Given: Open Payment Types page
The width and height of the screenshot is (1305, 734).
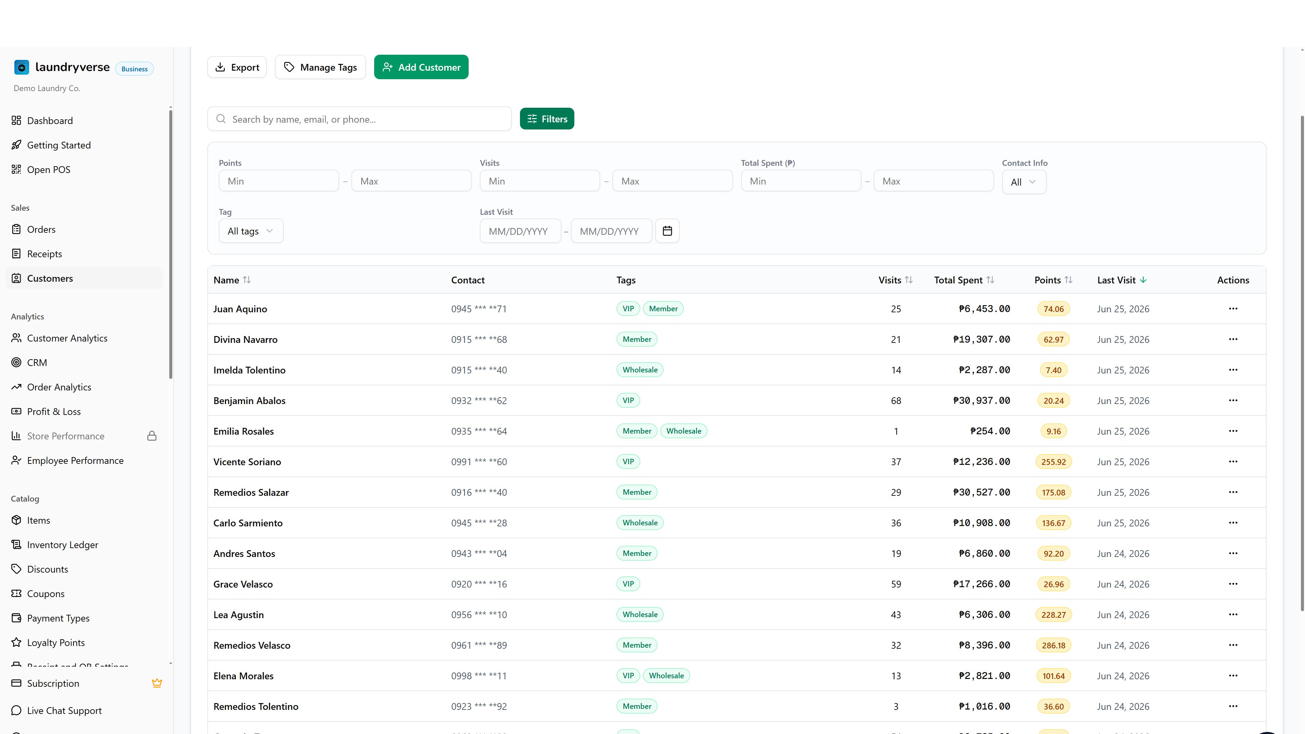Looking at the screenshot, I should [x=84, y=618].
